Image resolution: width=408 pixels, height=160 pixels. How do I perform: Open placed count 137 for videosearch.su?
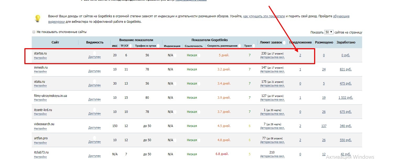pos(324,126)
